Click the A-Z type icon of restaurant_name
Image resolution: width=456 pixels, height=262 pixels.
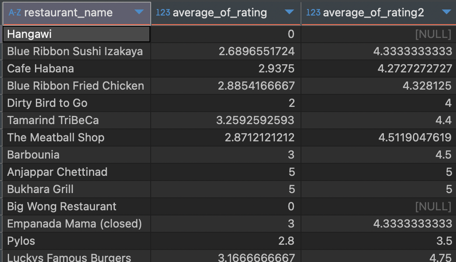pos(15,12)
